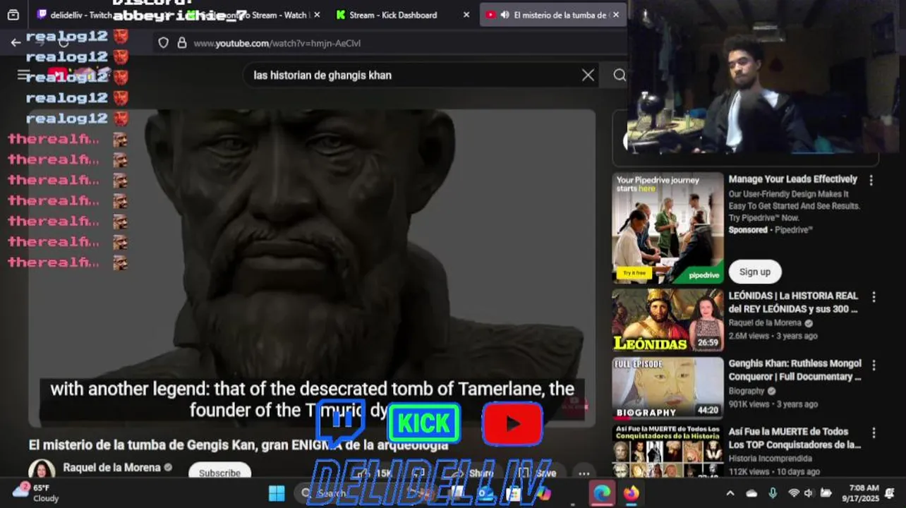Open Microsoft Edge from the taskbar
Screen dimensions: 906x508
[x=601, y=493]
